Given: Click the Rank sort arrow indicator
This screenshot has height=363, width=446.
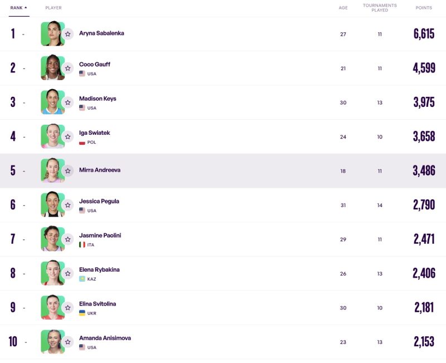Looking at the screenshot, I should pos(26,8).
